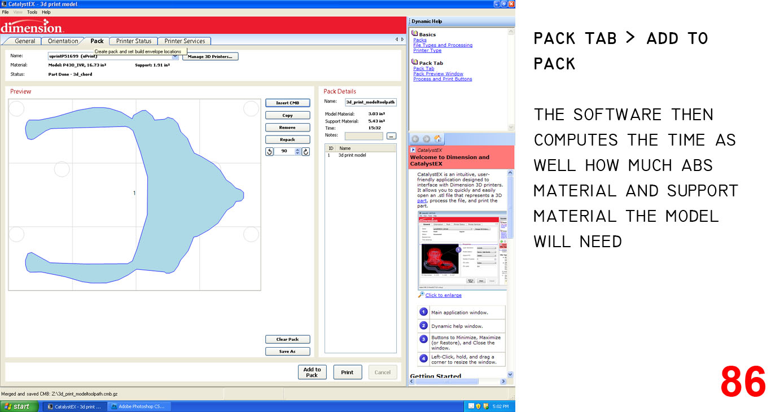Click the Notes ellipsis button

point(391,136)
